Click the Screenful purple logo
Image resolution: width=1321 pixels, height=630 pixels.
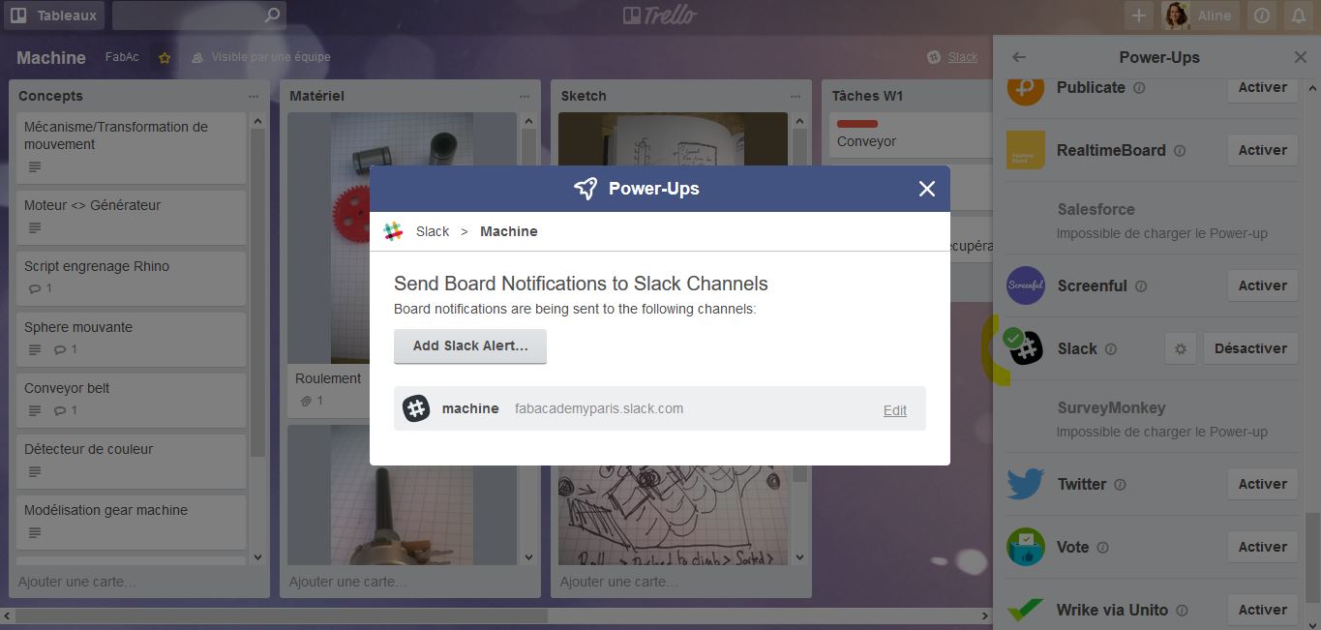click(x=1026, y=285)
